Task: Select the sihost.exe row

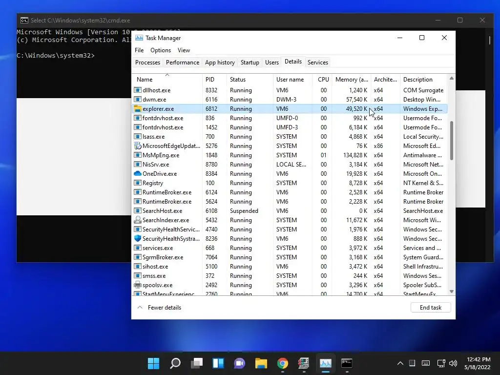Action: pyautogui.click(x=290, y=266)
